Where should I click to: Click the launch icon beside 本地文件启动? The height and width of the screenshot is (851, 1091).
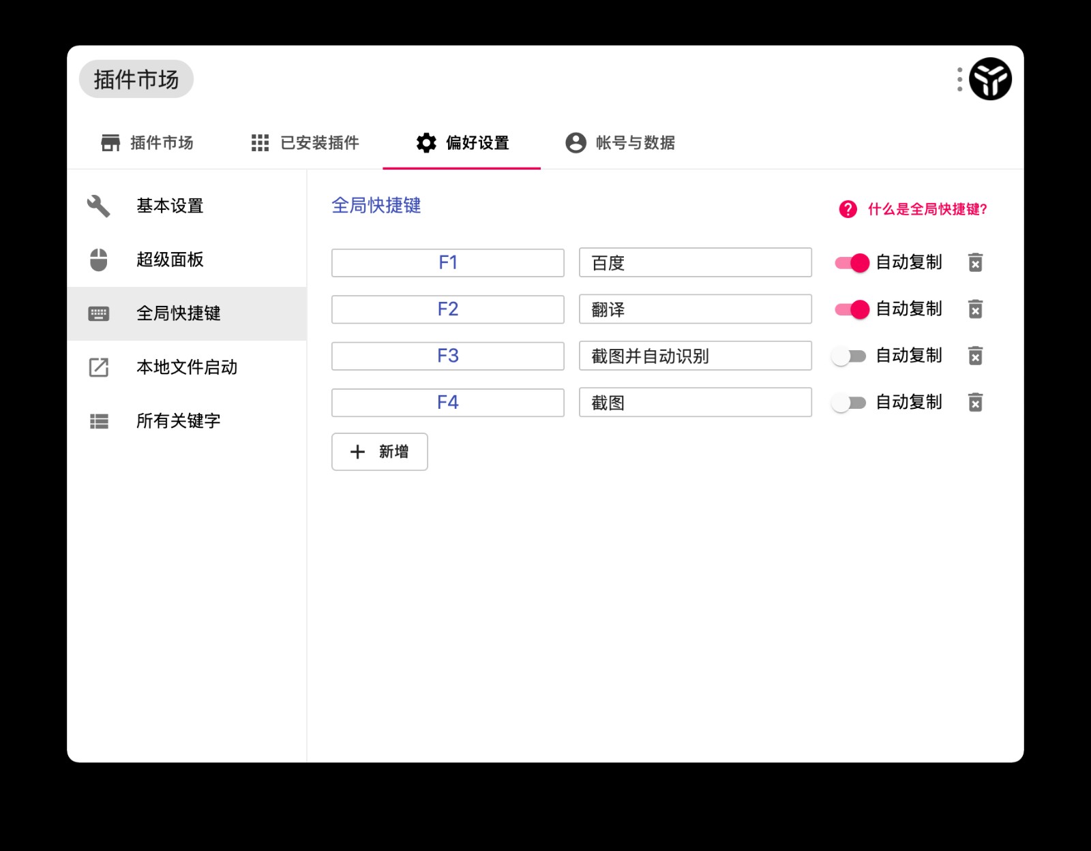[99, 367]
